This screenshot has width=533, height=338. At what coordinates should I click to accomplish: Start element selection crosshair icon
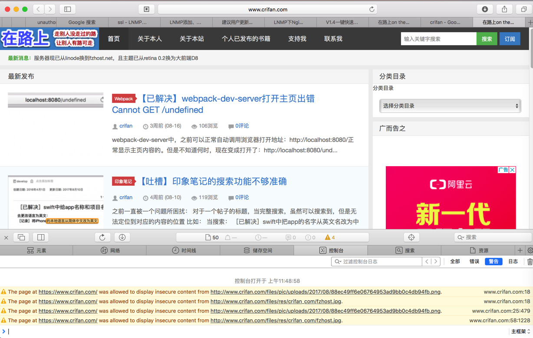point(411,237)
